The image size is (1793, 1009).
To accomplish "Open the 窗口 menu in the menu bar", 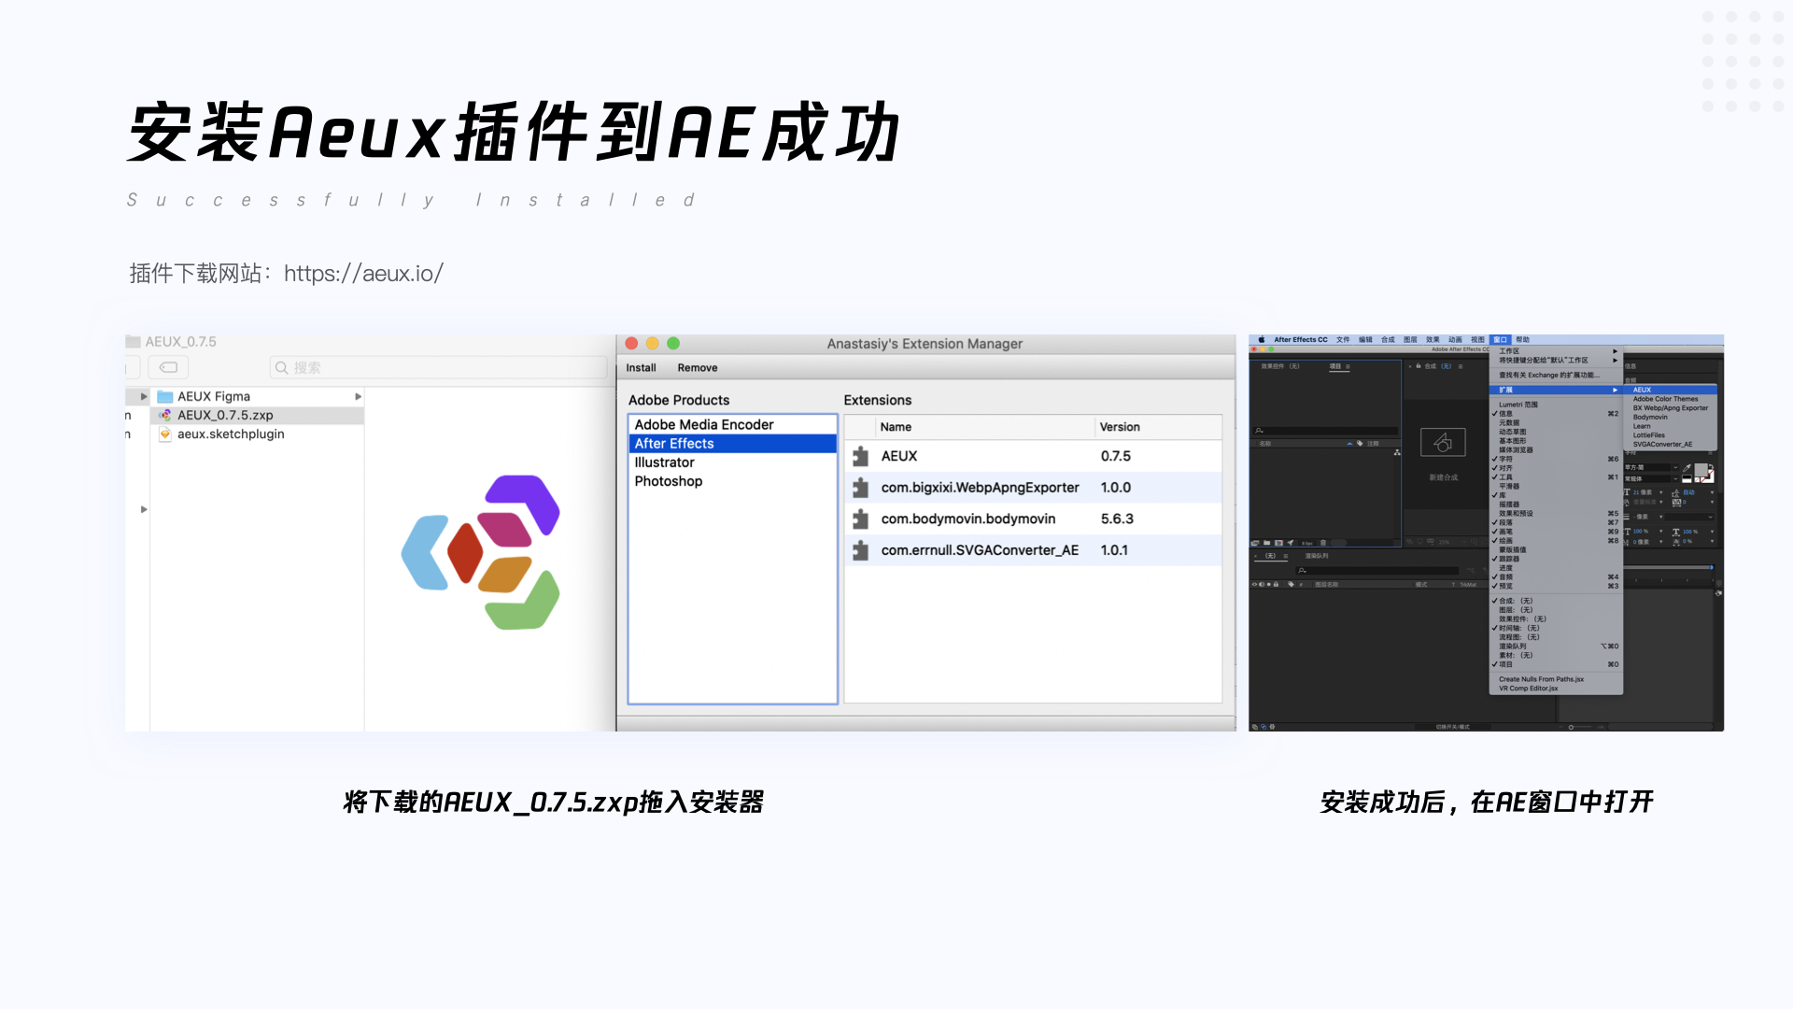I will point(1500,340).
